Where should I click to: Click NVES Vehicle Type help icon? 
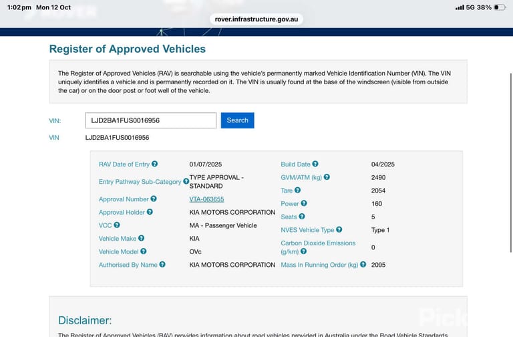tap(339, 229)
